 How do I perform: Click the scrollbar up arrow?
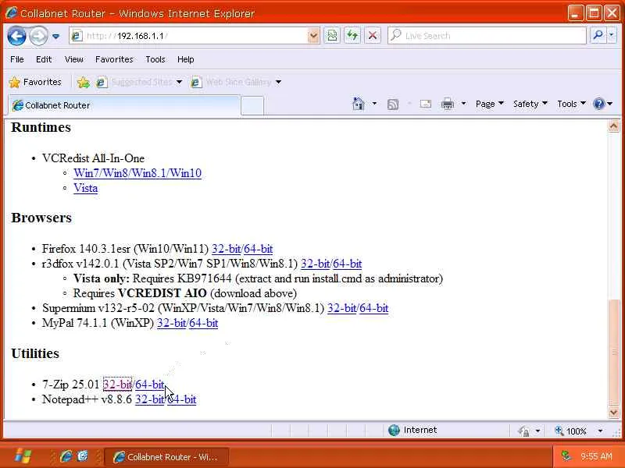(x=614, y=126)
